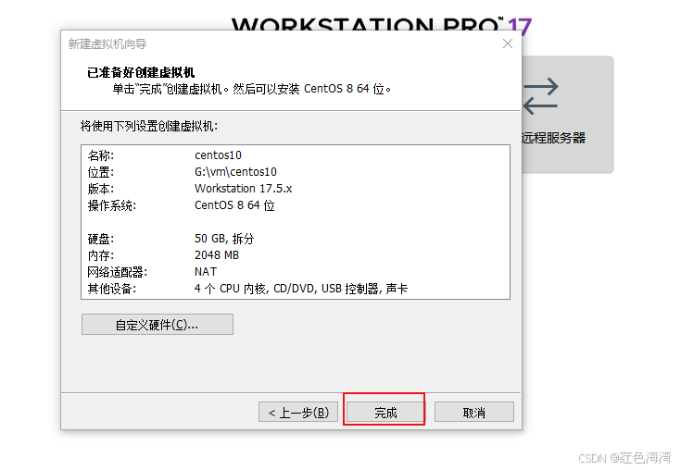The image size is (681, 470).
Task: Select the version value Workstation 17.5.x
Action: pos(243,189)
